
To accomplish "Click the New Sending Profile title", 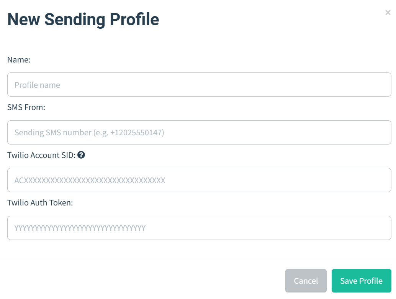I will pyautogui.click(x=83, y=19).
